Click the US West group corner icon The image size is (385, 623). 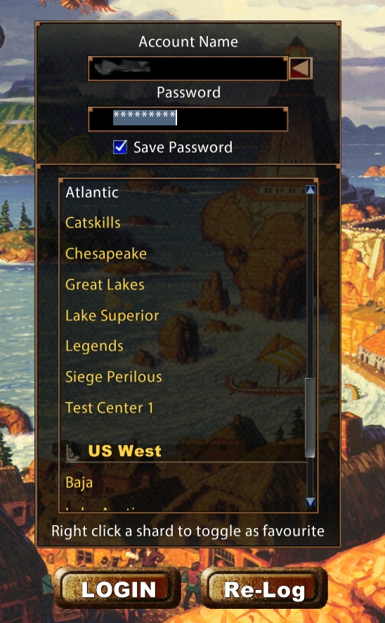point(72,452)
